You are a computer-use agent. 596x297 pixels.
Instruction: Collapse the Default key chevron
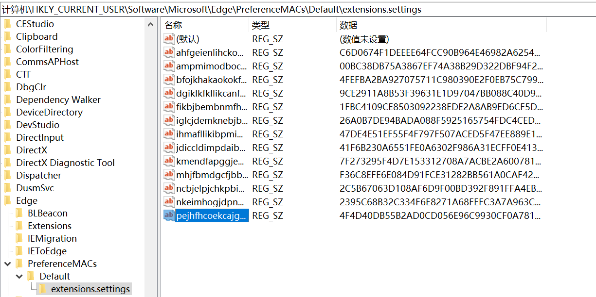19,276
